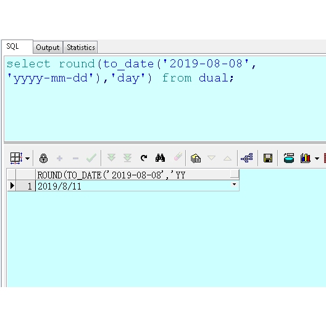Fetch next page with single double-arrow icon
The height and width of the screenshot is (326, 326).
click(111, 158)
